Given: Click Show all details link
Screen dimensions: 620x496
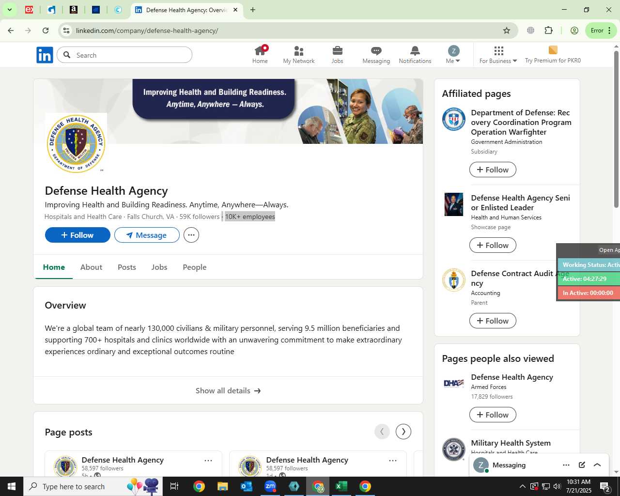Looking at the screenshot, I should pos(228,390).
